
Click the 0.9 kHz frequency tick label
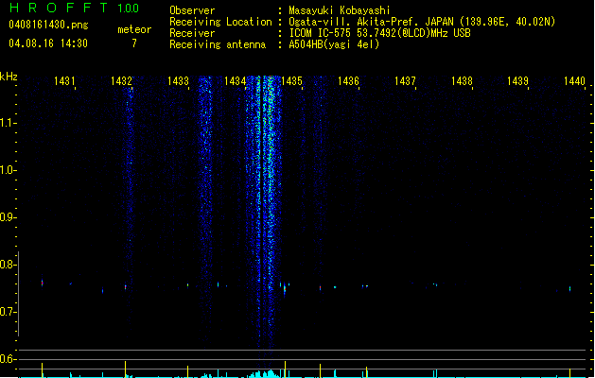(x=7, y=217)
